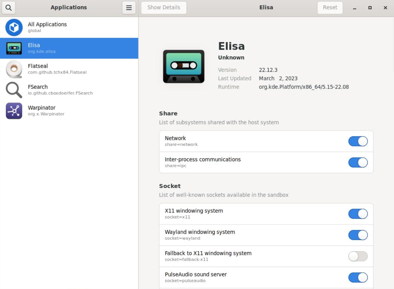Click socket=fallback-x11 subtitle text
The width and height of the screenshot is (394, 289).
[x=187, y=260]
